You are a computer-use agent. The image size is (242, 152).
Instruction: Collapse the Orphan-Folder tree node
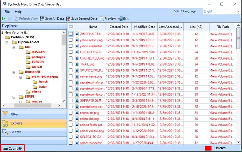(x=7, y=42)
